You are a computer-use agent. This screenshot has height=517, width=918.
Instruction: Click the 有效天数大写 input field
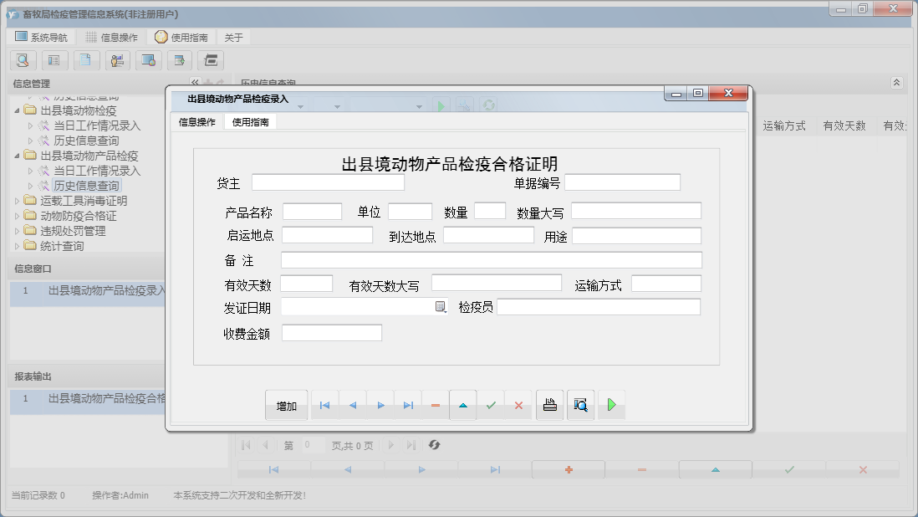(x=497, y=284)
